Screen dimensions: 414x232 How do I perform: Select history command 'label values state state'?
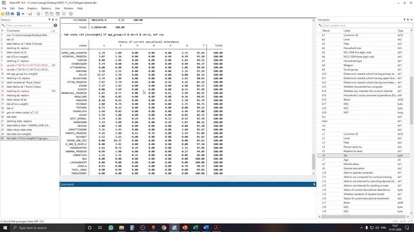point(29,130)
